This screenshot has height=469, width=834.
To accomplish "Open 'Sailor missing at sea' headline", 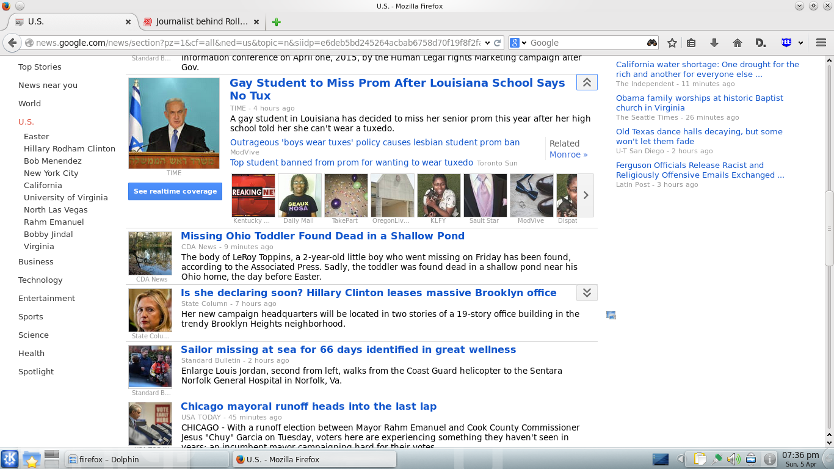I will (x=348, y=349).
